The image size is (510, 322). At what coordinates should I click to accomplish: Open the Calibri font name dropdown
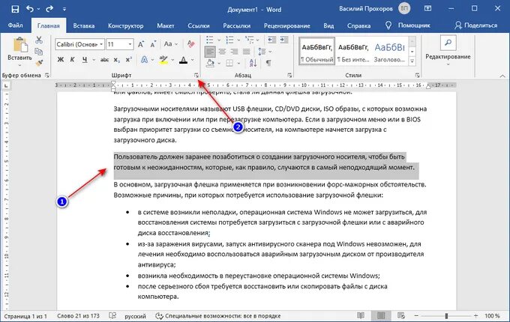pos(101,44)
